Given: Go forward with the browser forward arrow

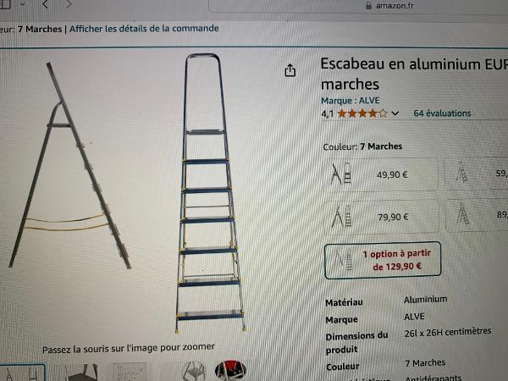Looking at the screenshot, I should [69, 4].
